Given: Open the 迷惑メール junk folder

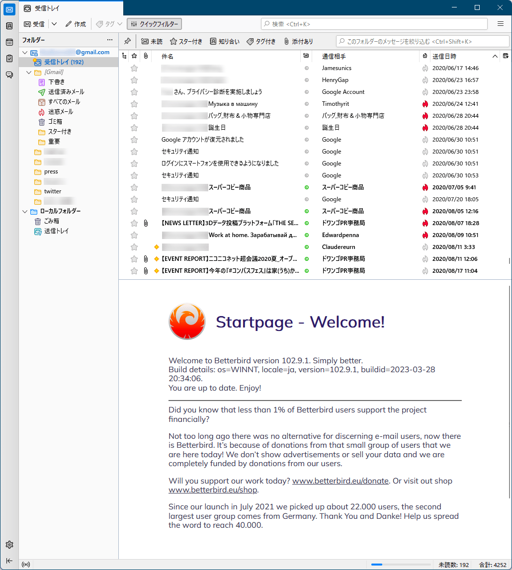Looking at the screenshot, I should pyautogui.click(x=69, y=112).
